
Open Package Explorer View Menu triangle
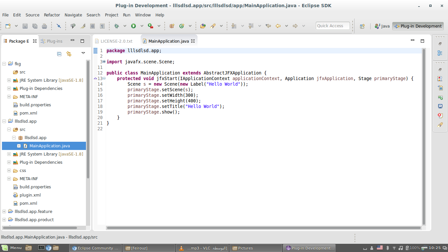click(83, 53)
